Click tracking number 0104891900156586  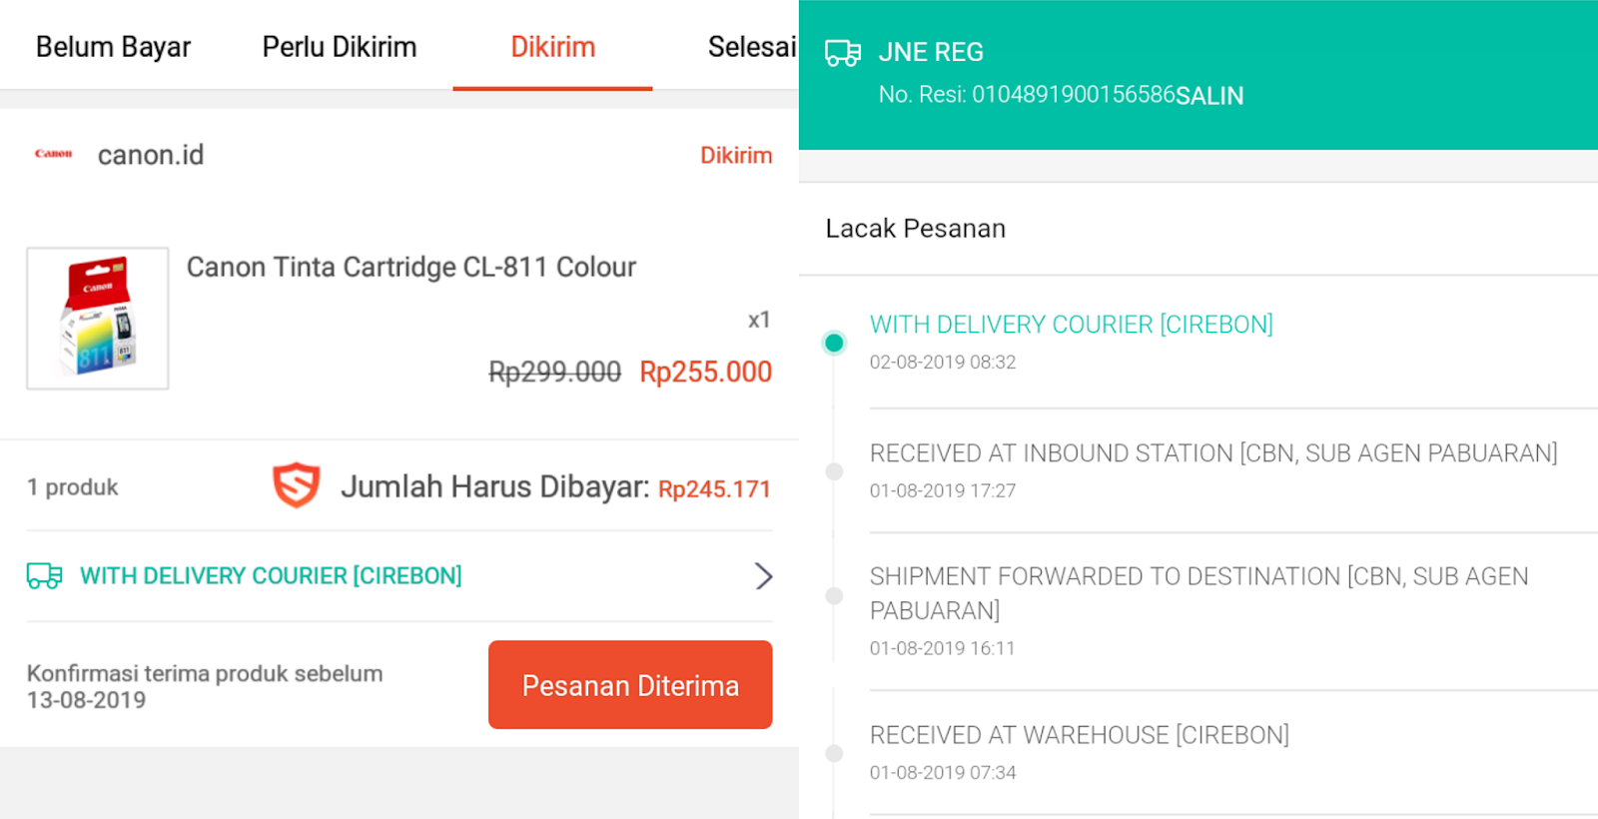pyautogui.click(x=1070, y=95)
